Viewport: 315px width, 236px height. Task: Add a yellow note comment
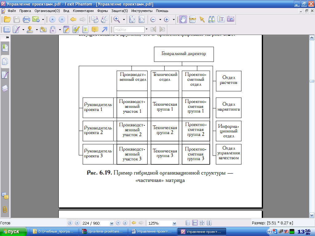(95, 30)
